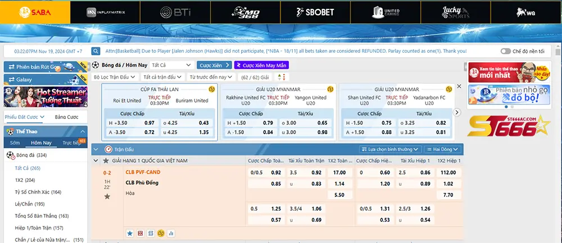Collapse the Thể Thao sports panel
Screen dimensions: 562x243
coord(83,131)
